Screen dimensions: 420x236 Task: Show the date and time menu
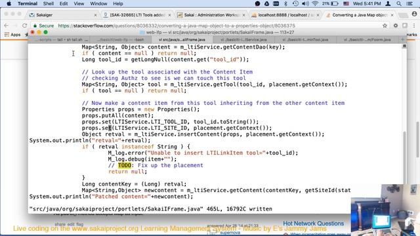coord(367,3)
